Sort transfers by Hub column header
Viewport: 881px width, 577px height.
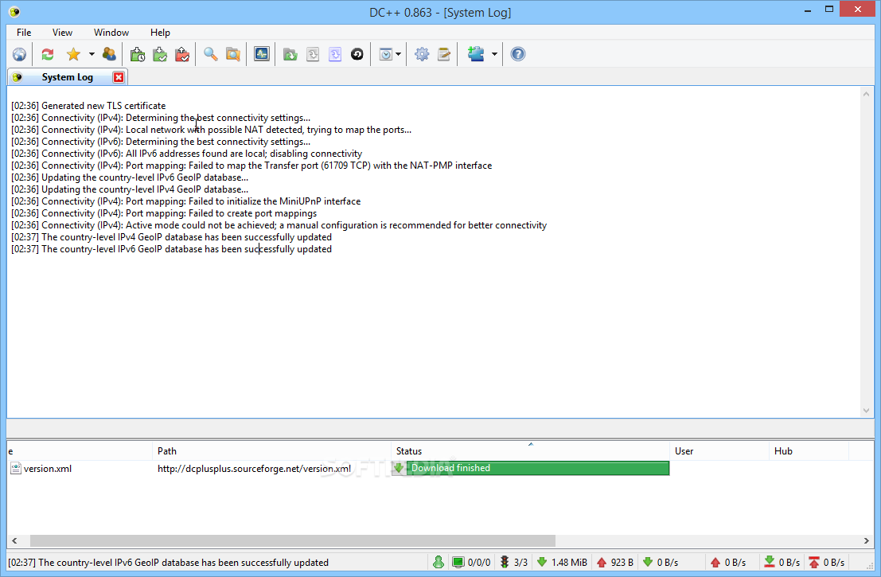(809, 451)
